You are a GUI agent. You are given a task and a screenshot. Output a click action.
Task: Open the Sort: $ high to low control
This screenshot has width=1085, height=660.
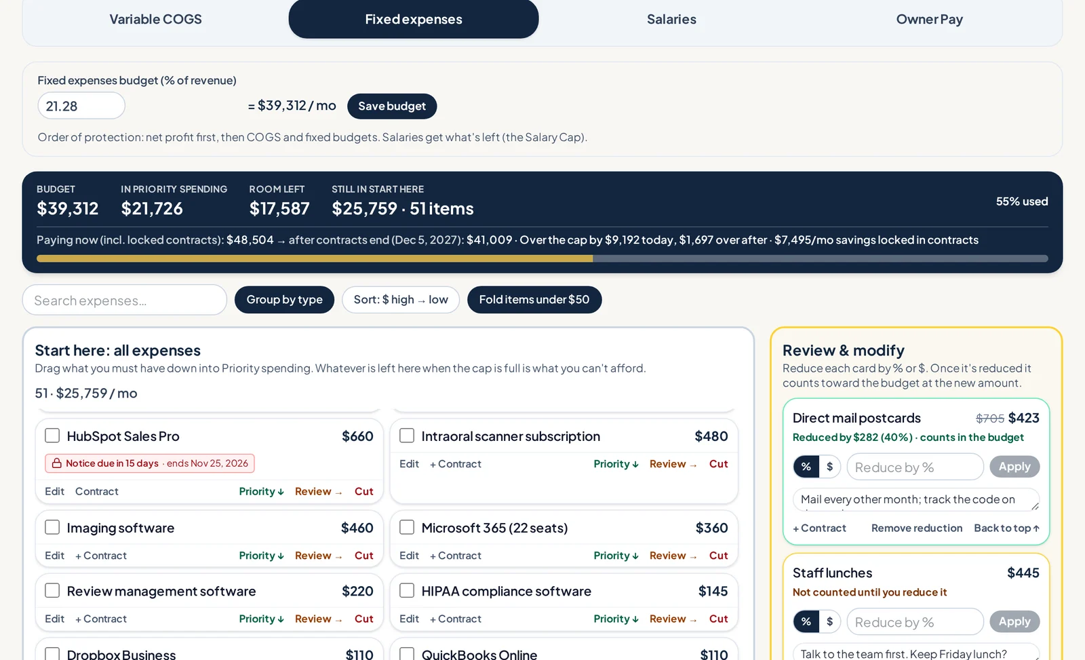[x=401, y=300]
